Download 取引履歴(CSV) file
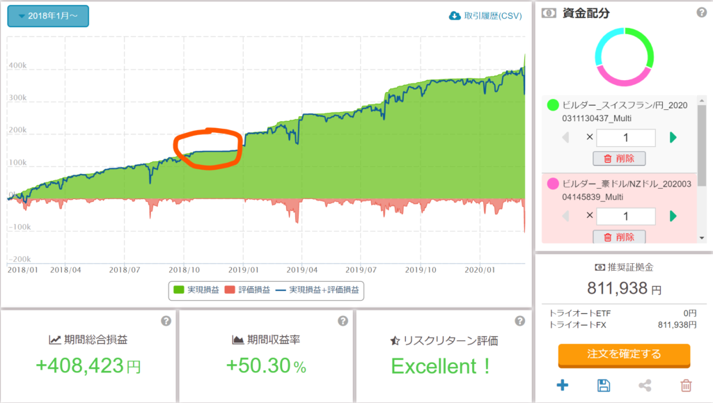This screenshot has width=713, height=403. click(485, 15)
